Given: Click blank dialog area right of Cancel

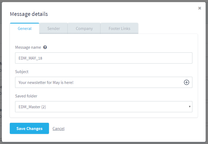Looking at the screenshot, I should click(133, 128).
